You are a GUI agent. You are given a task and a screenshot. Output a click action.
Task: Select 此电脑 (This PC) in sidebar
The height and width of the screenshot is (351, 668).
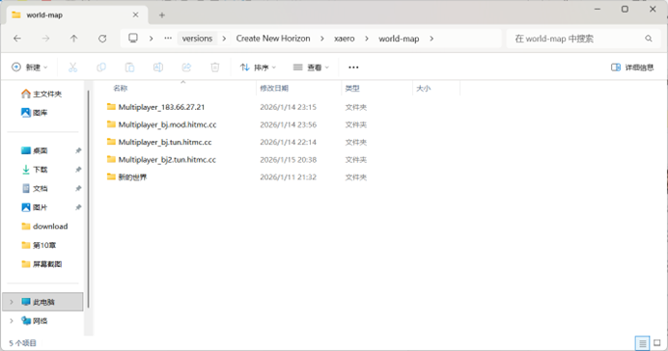pyautogui.click(x=42, y=302)
